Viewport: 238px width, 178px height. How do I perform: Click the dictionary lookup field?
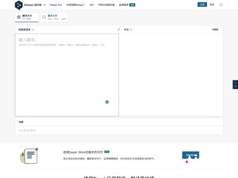(119, 130)
